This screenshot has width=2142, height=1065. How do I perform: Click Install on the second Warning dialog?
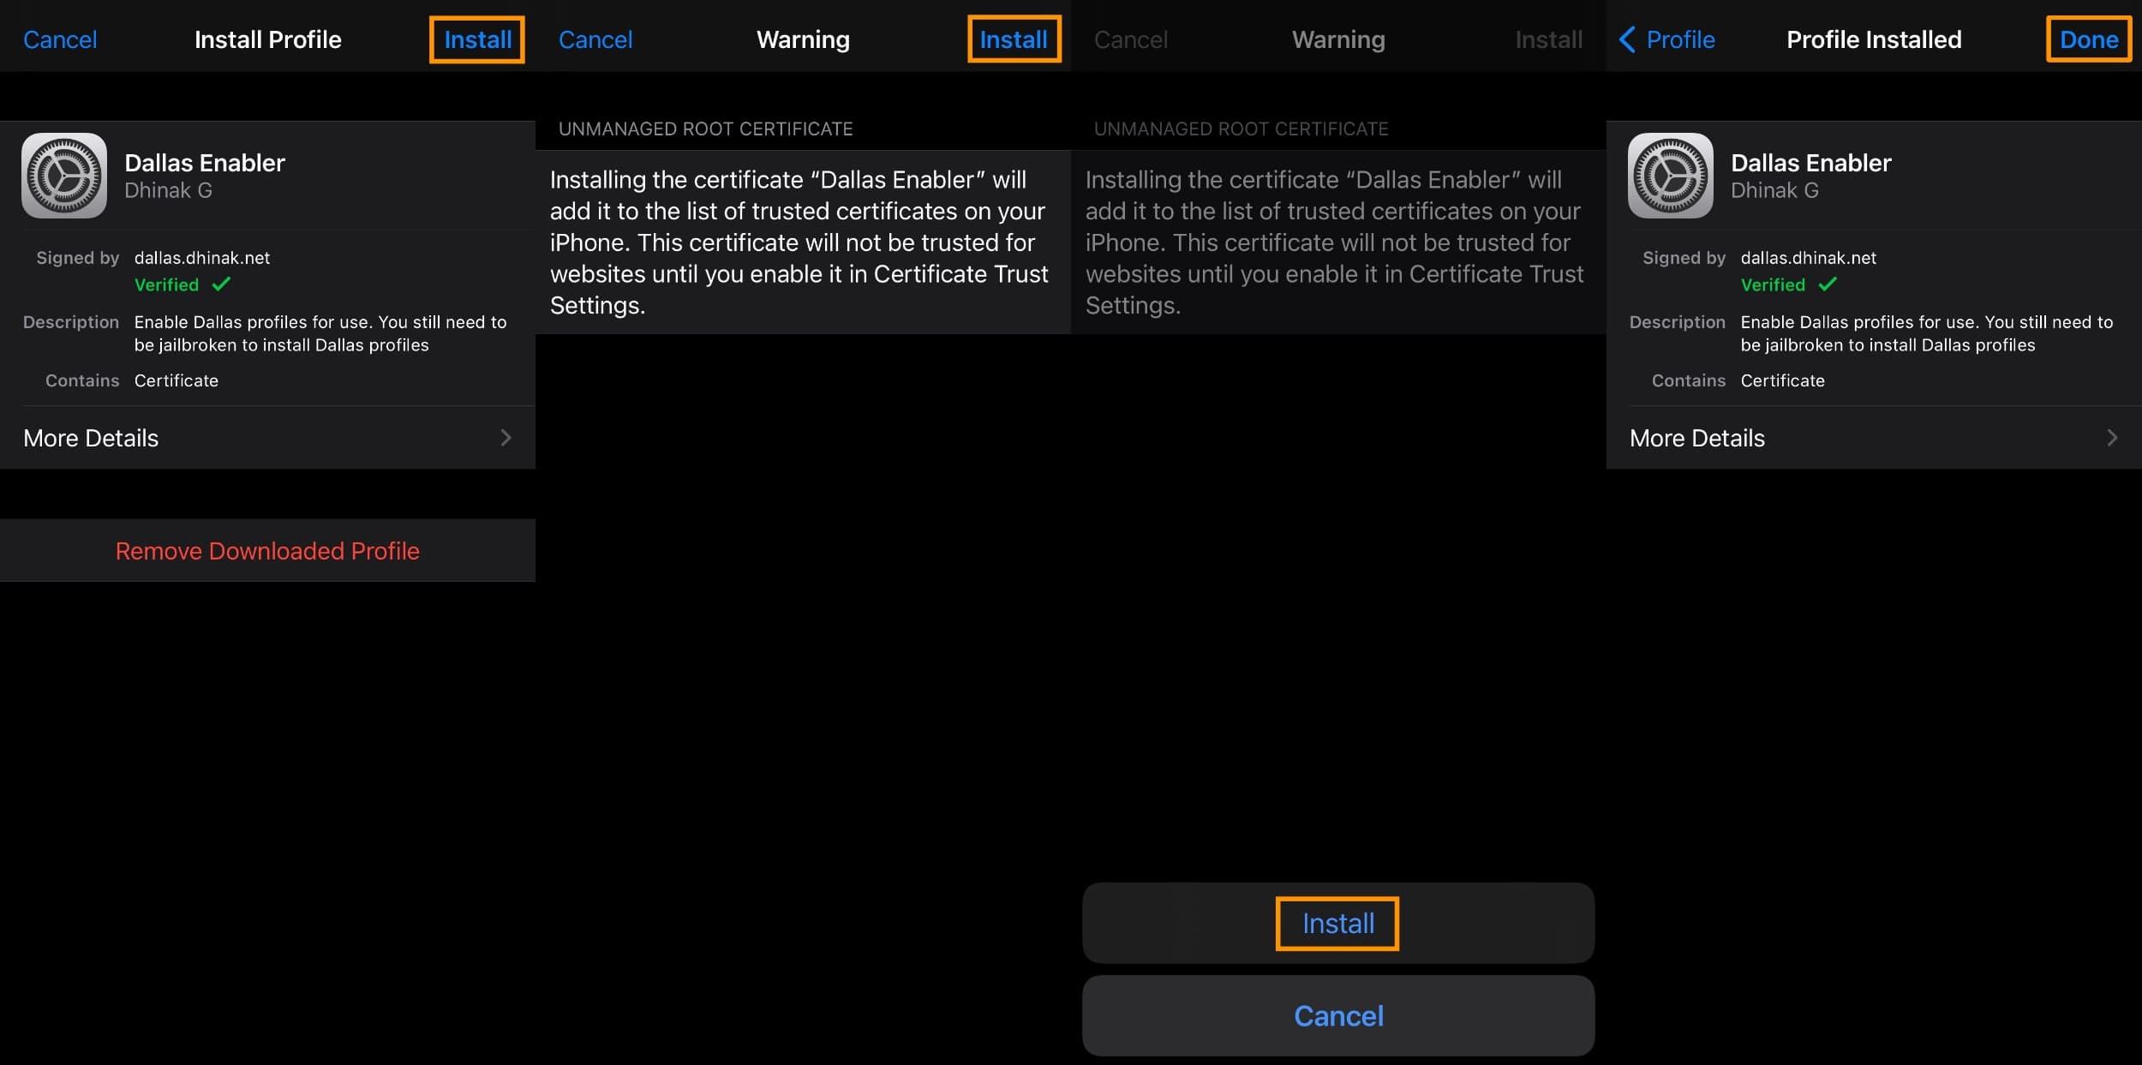coord(1337,923)
